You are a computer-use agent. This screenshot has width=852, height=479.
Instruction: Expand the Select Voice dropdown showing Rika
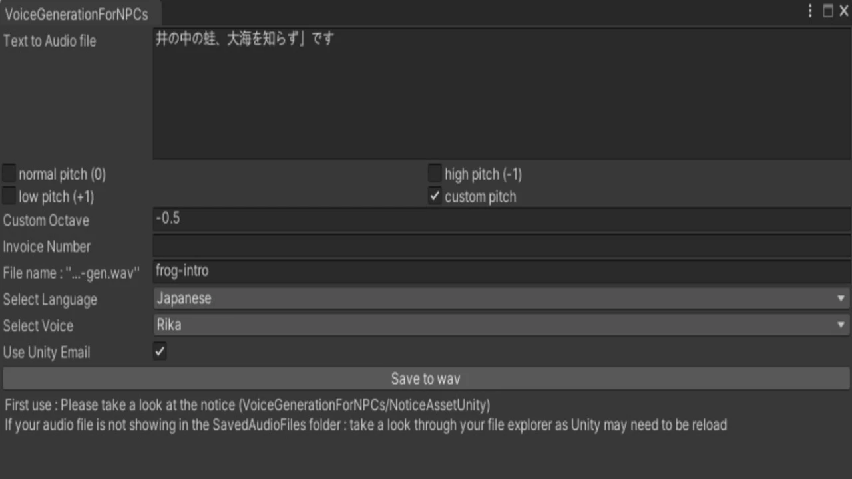501,325
